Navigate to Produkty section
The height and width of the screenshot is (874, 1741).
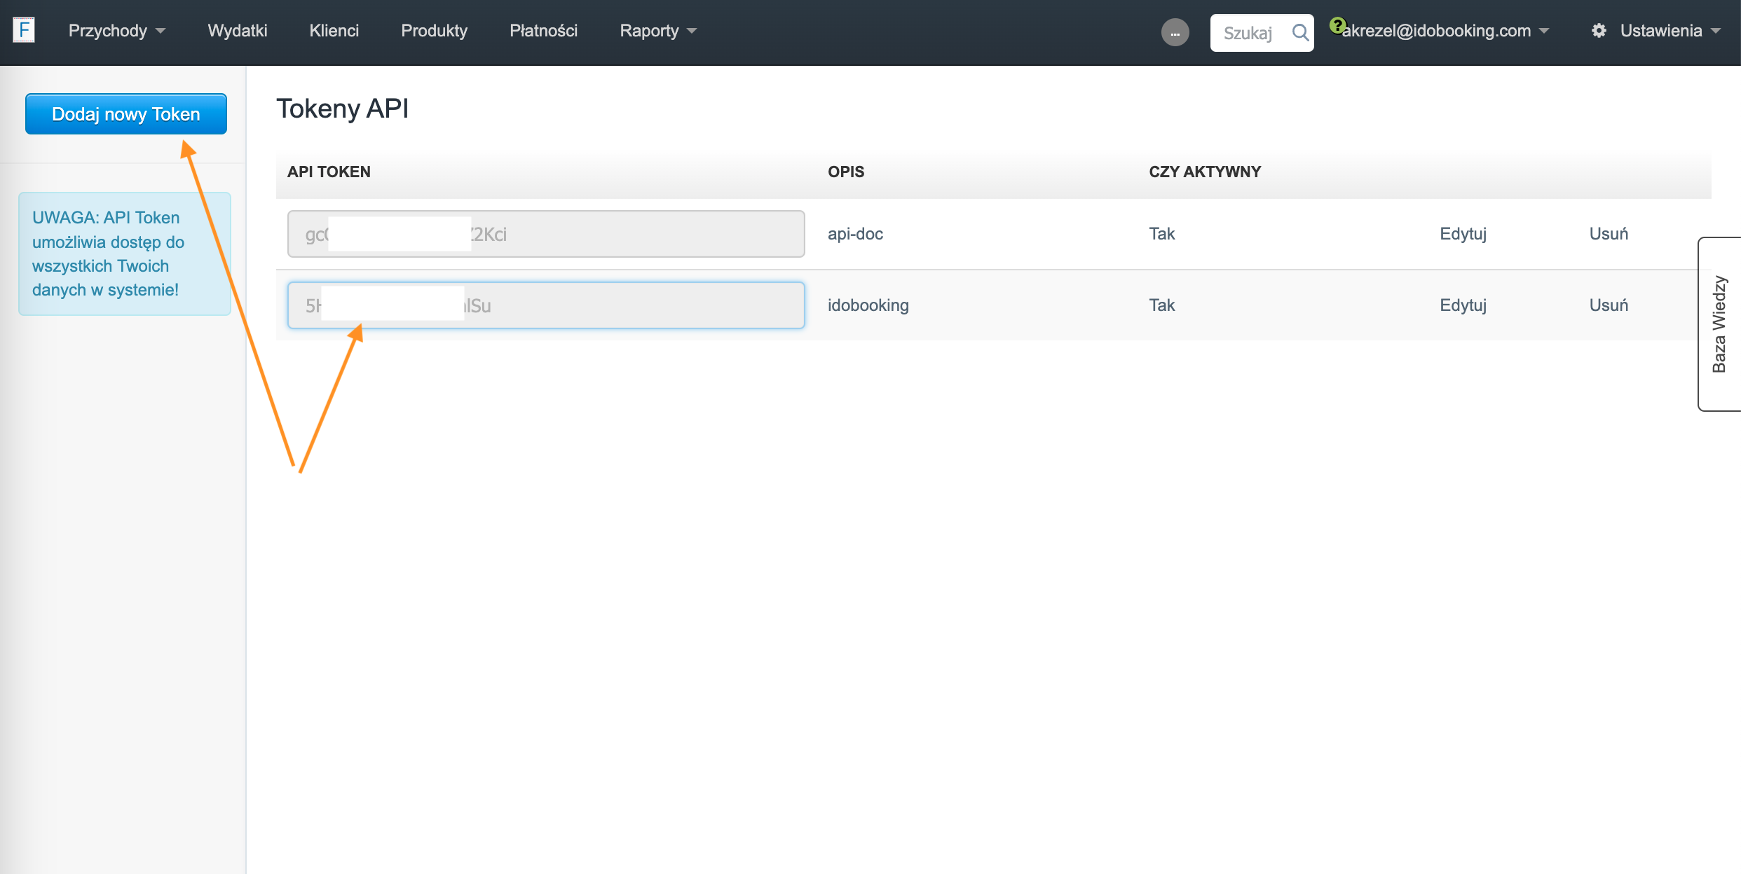point(434,31)
